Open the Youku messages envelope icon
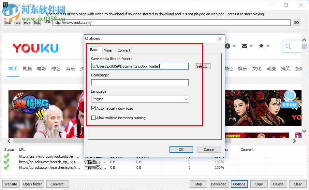309x190 pixels. click(x=245, y=46)
